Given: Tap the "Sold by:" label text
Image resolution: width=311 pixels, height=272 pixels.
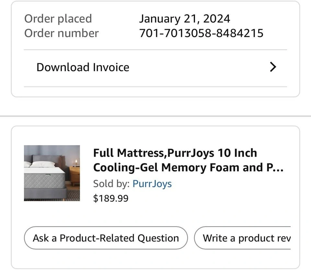Looking at the screenshot, I should [111, 184].
